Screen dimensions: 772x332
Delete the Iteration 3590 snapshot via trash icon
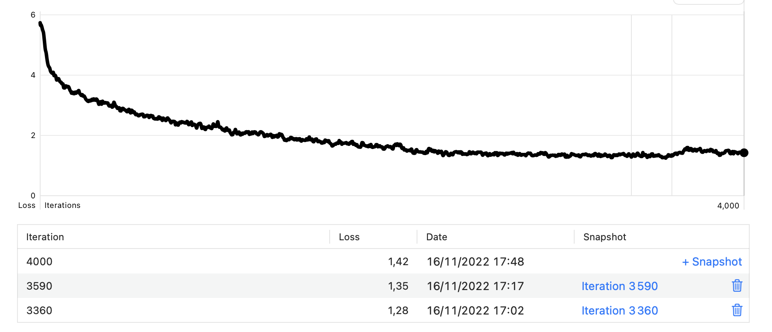737,286
